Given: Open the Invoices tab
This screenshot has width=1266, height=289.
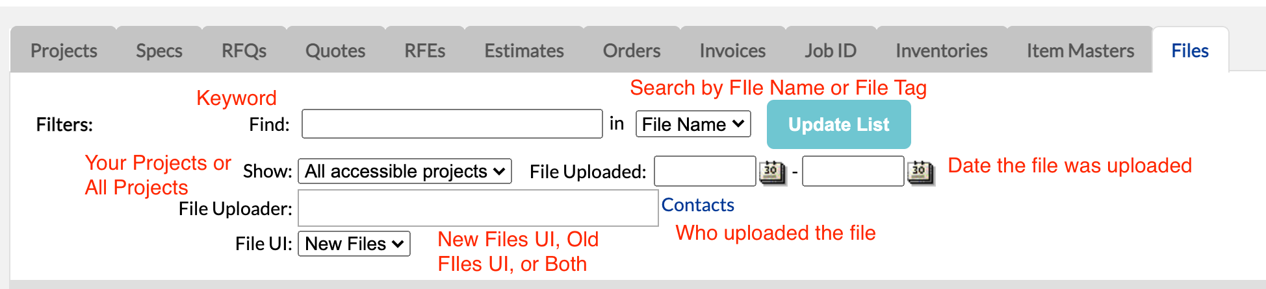Looking at the screenshot, I should pyautogui.click(x=733, y=50).
